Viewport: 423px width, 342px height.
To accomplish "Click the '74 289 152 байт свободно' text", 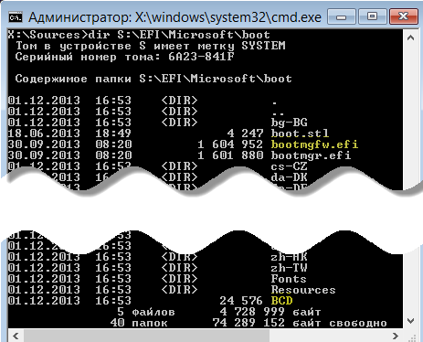I will (300, 323).
